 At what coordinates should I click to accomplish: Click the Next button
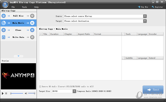coord(153,90)
